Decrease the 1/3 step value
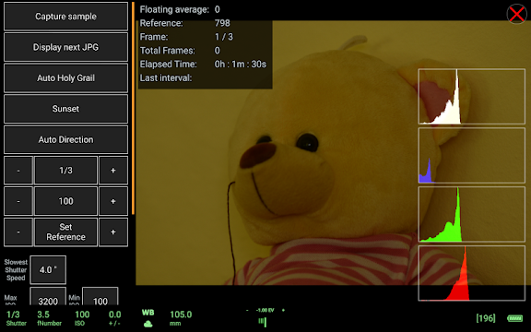This screenshot has width=531, height=332. click(x=18, y=170)
